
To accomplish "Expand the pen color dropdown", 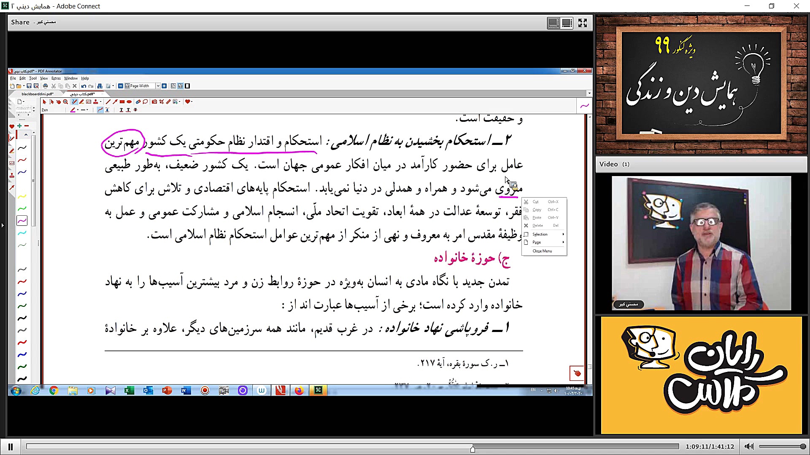I will tap(78, 110).
